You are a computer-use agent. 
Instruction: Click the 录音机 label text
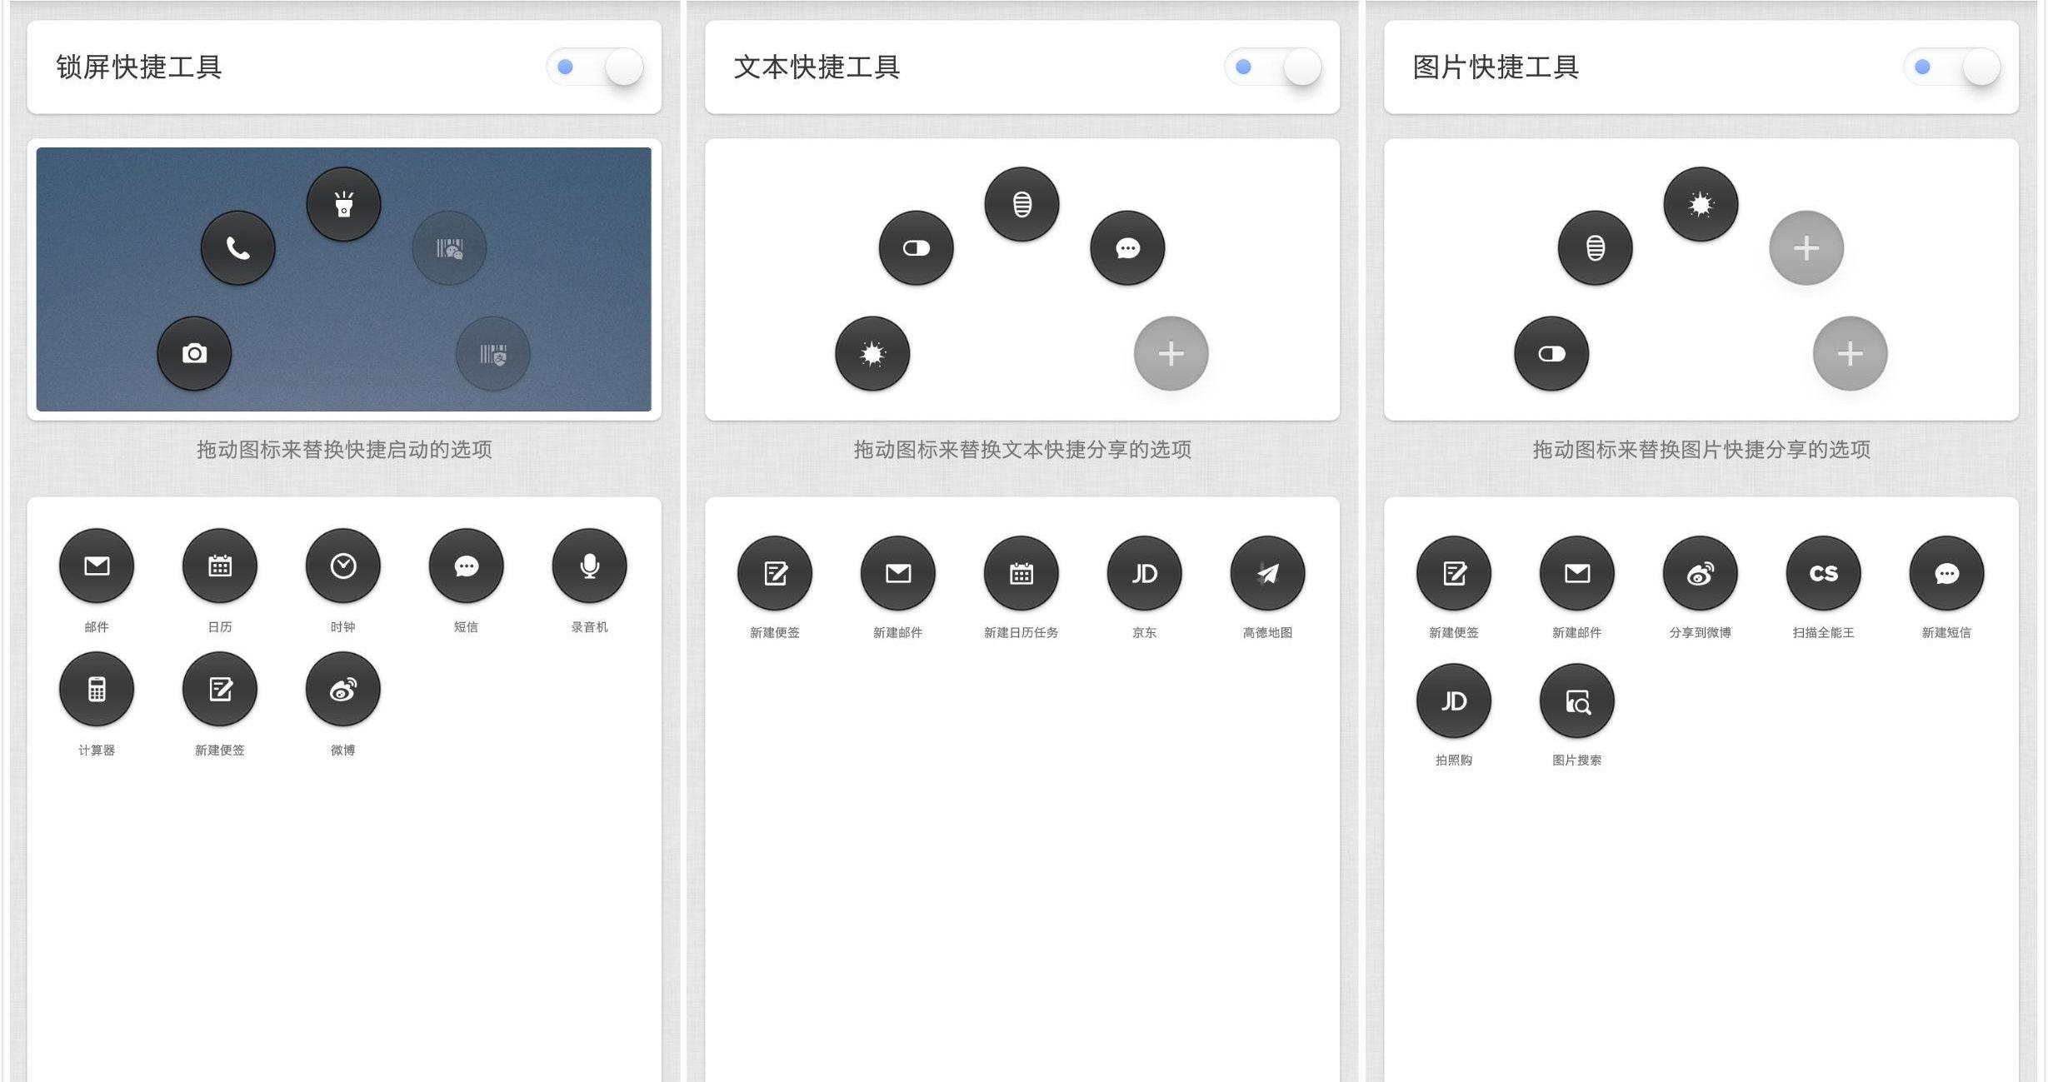(x=590, y=627)
